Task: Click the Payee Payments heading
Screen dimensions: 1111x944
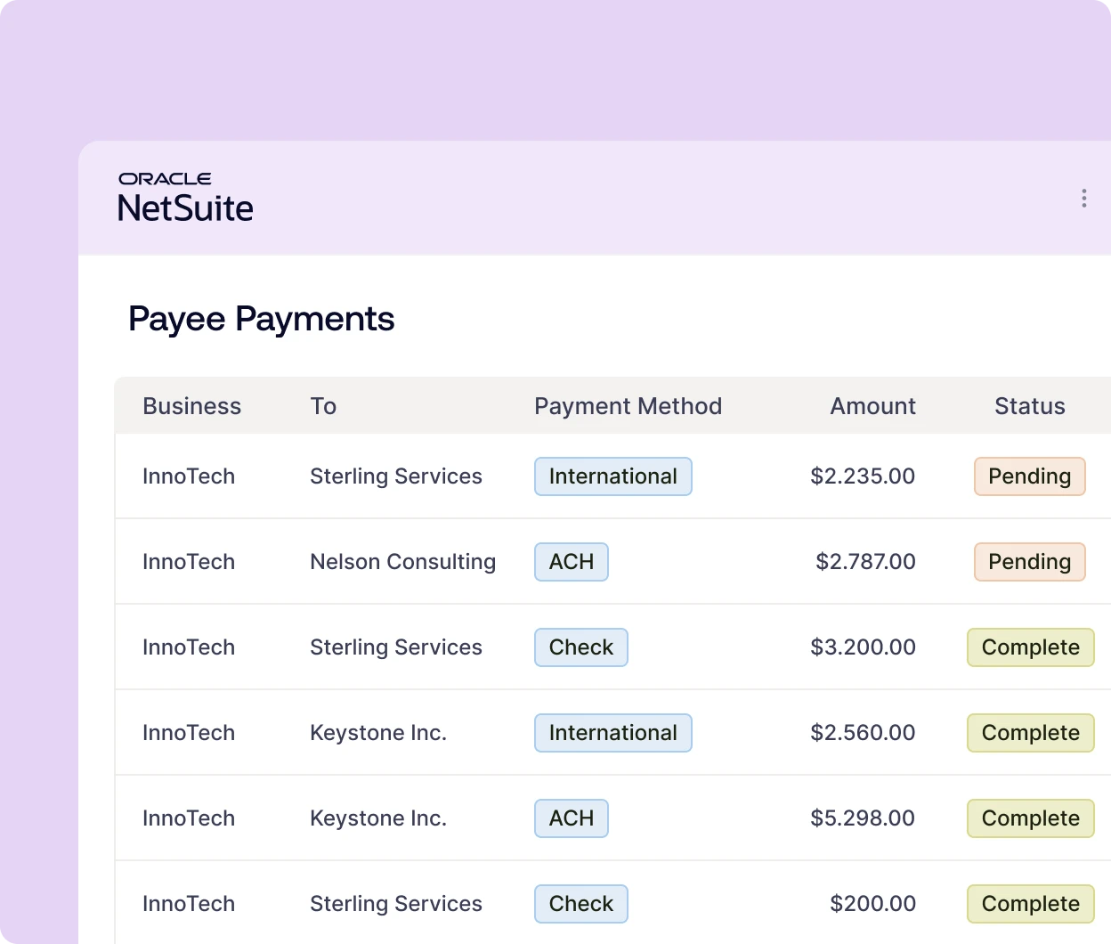Action: pyautogui.click(x=261, y=319)
